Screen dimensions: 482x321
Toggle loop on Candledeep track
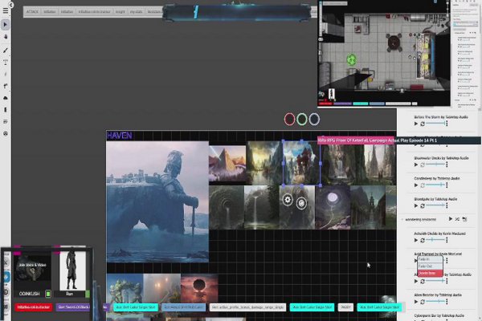[x=423, y=185]
